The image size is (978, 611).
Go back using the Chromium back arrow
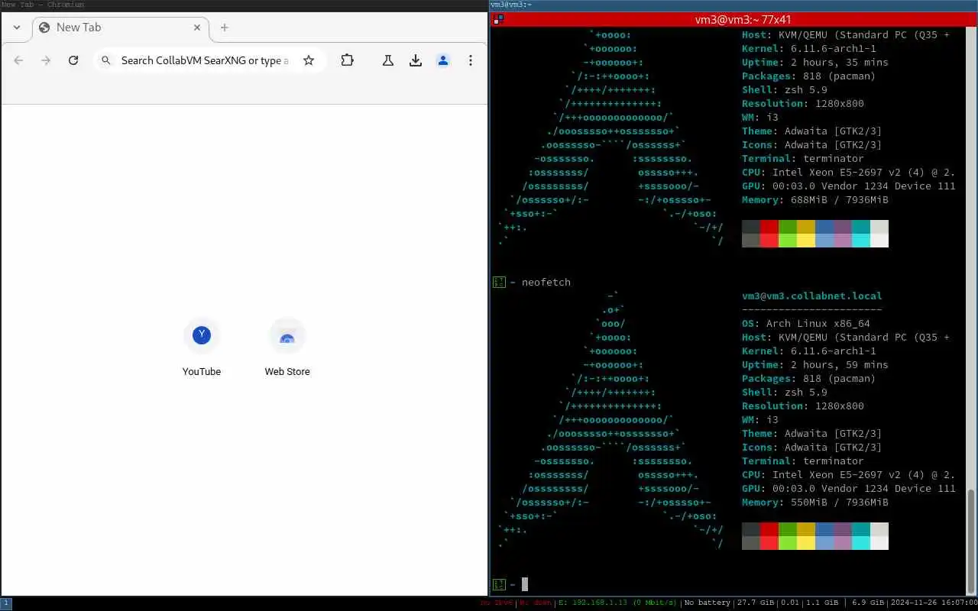tap(18, 60)
